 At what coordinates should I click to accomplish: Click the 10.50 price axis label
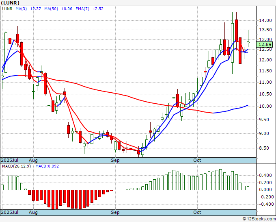[265, 94]
